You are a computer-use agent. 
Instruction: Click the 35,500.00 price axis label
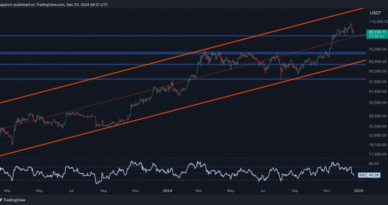click(x=377, y=102)
